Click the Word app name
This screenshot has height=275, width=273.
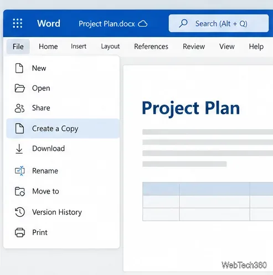coord(49,23)
